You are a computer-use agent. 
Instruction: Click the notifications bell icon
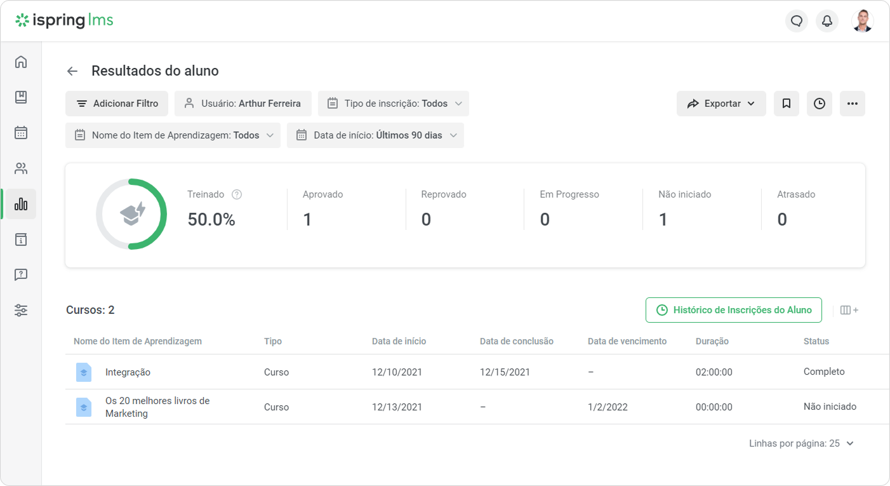(827, 21)
